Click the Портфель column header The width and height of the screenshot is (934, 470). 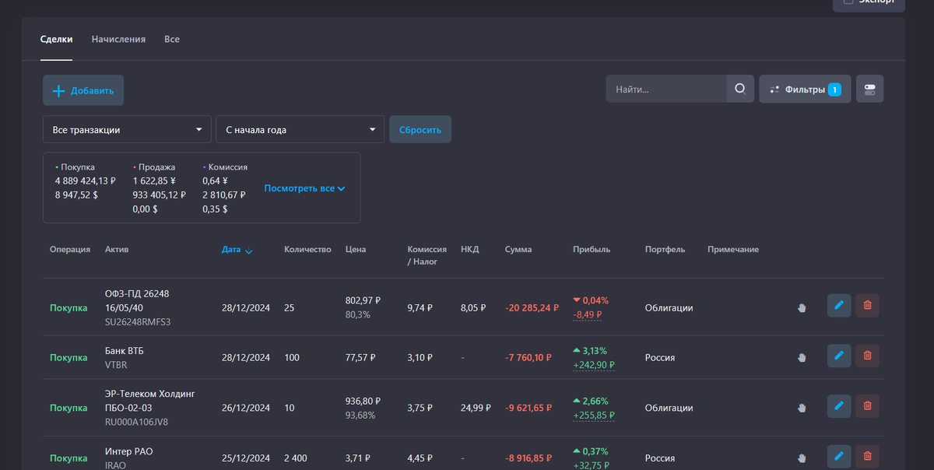665,250
